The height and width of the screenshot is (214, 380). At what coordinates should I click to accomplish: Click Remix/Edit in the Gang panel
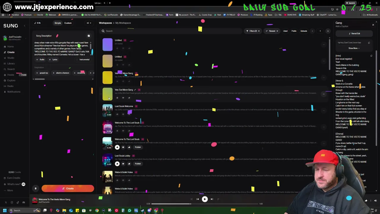pos(354,34)
